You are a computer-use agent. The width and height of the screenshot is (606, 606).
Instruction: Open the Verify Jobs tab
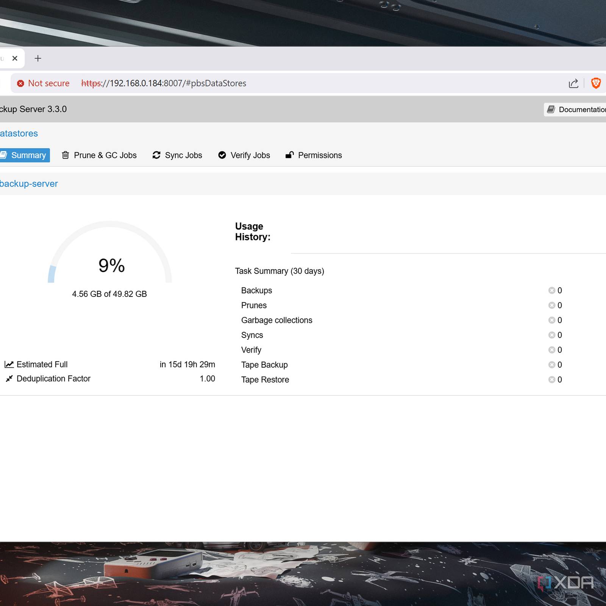point(244,155)
